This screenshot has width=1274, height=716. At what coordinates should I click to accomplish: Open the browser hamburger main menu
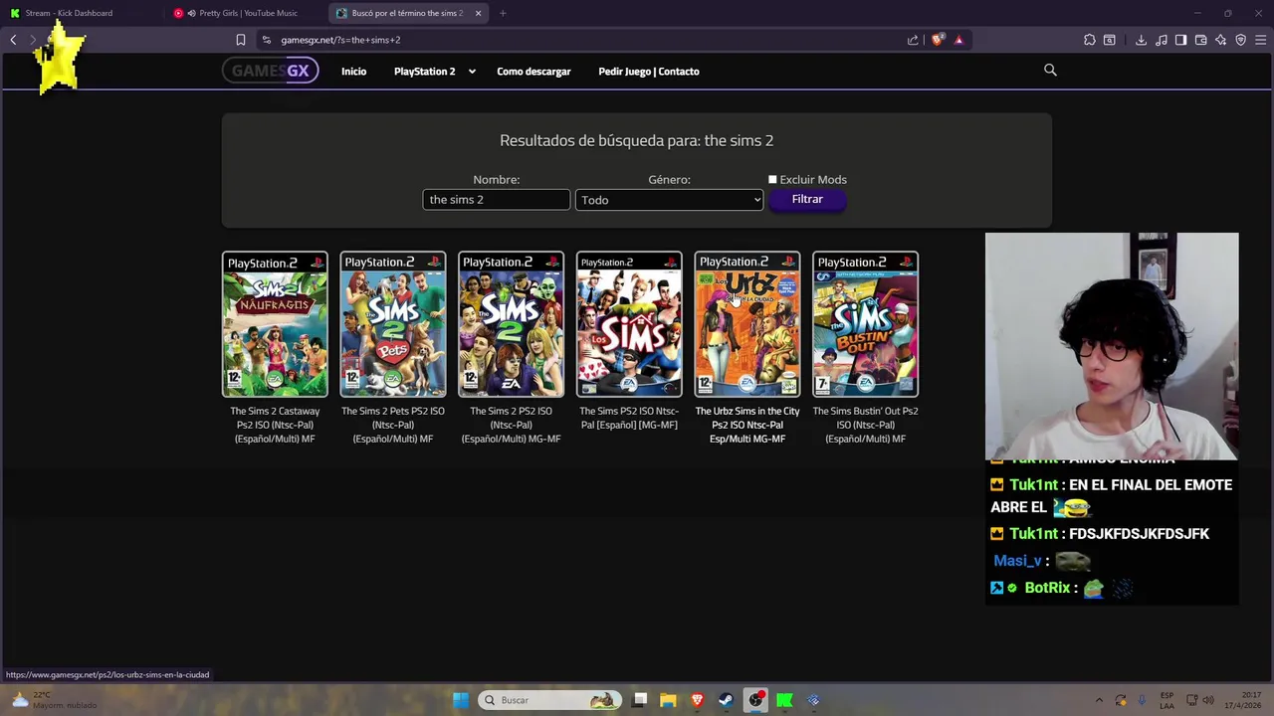[1261, 40]
